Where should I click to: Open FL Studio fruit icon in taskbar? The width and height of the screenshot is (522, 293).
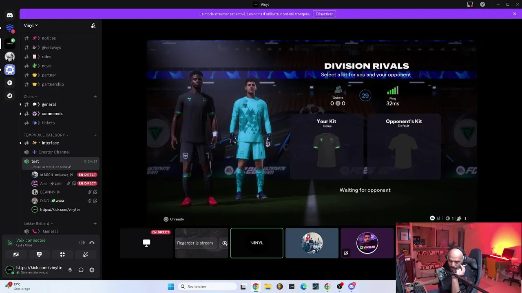point(280,286)
